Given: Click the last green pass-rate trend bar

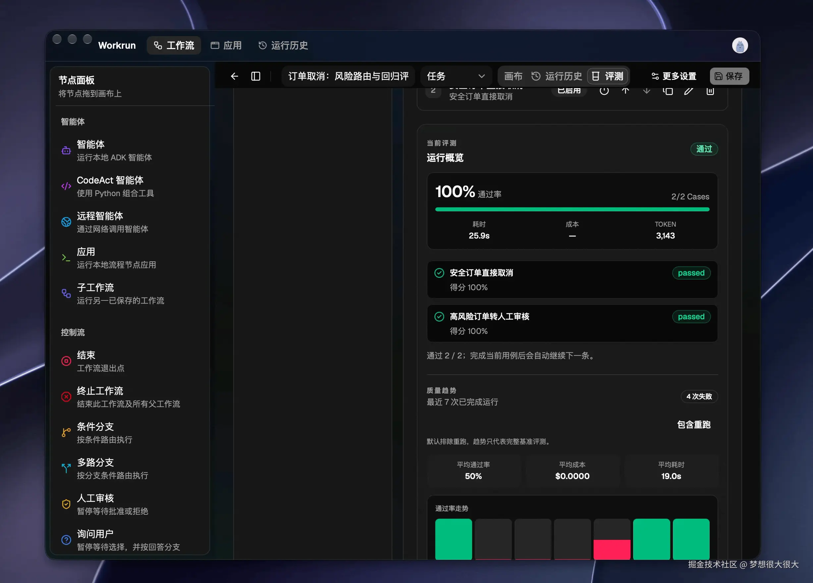Looking at the screenshot, I should (691, 539).
